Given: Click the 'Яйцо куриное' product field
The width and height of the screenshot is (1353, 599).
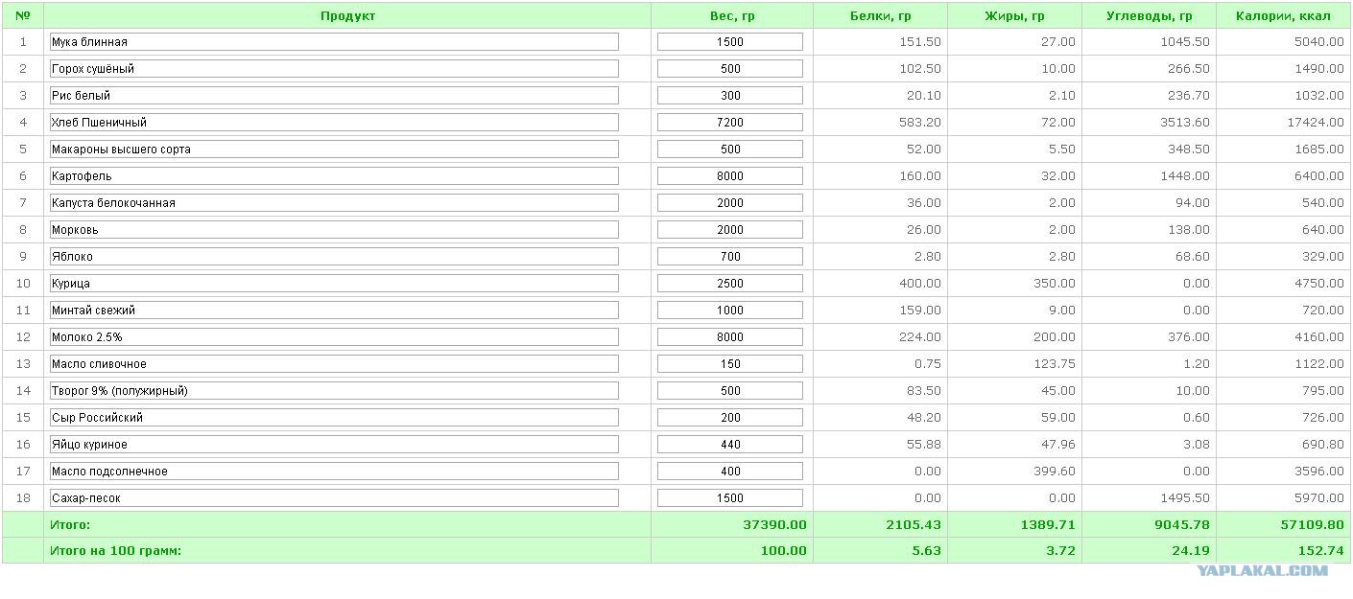Looking at the screenshot, I should tap(334, 445).
